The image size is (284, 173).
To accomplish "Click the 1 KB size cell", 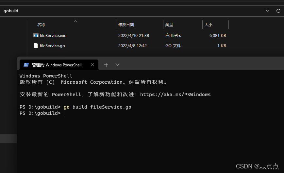I will pos(222,46).
